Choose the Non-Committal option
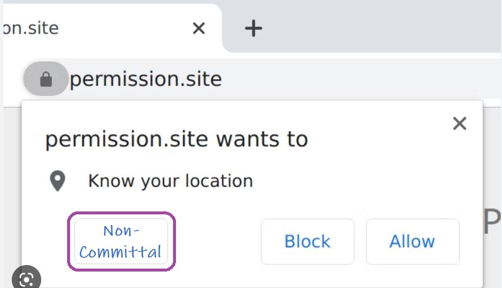The width and height of the screenshot is (502, 288). pos(121,241)
